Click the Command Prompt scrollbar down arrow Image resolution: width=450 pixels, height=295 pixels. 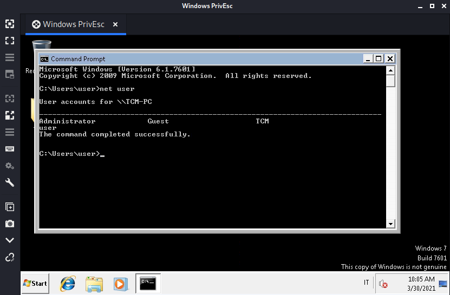pyautogui.click(x=390, y=224)
